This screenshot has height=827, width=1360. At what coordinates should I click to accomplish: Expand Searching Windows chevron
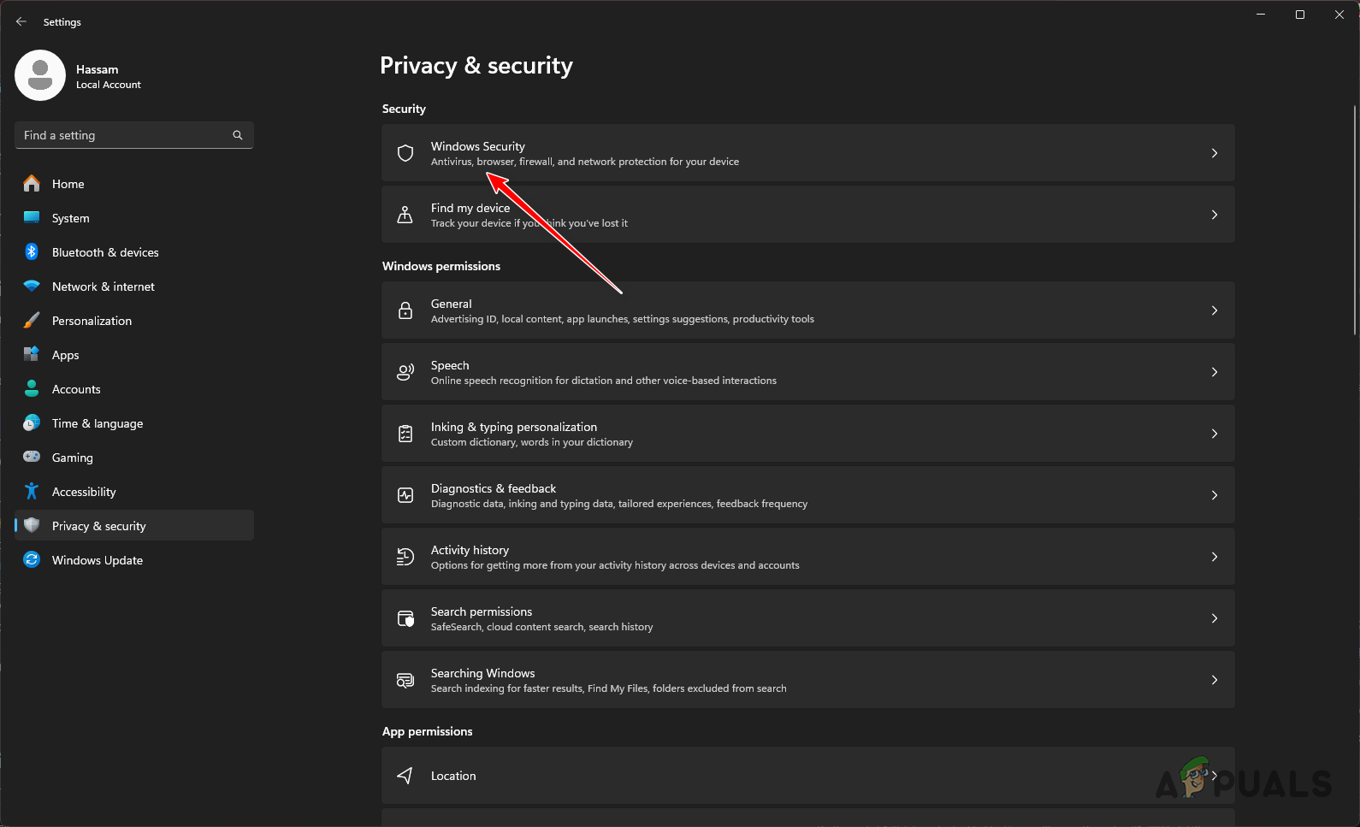1215,680
